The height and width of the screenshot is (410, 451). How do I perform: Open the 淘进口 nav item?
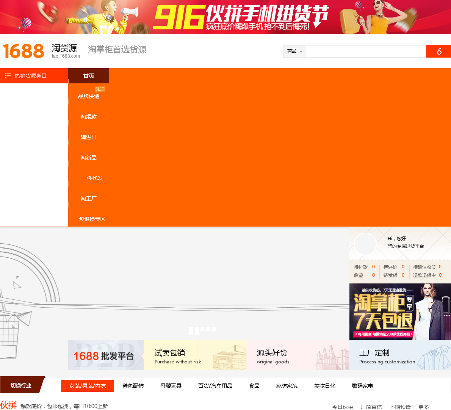point(89,137)
